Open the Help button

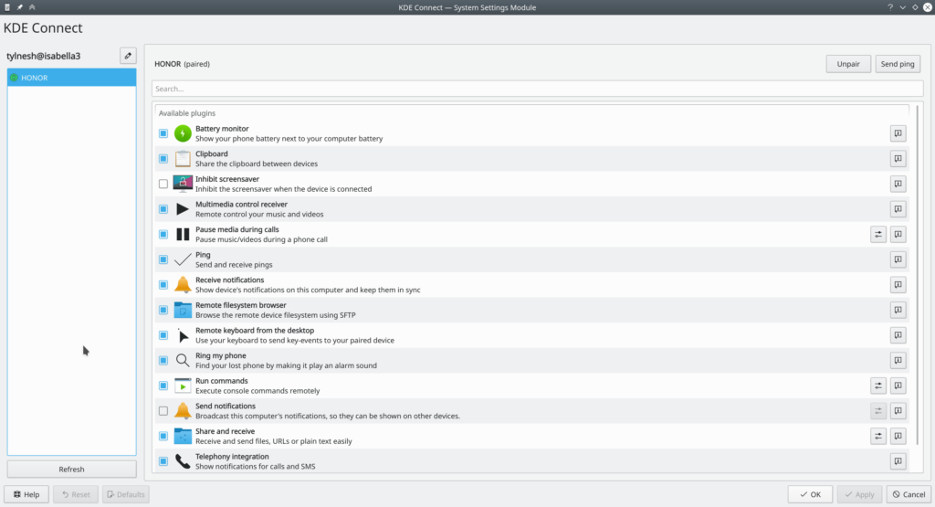[26, 494]
